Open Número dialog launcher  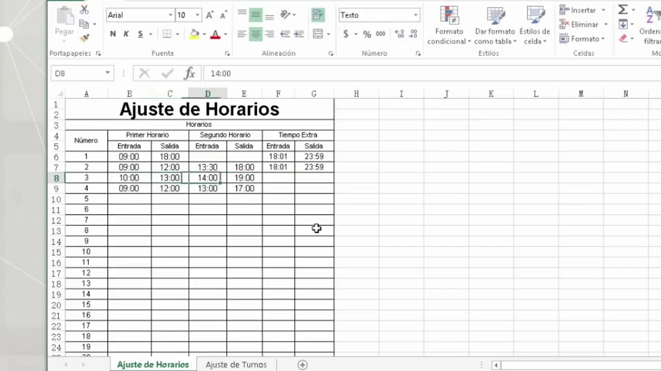[418, 54]
